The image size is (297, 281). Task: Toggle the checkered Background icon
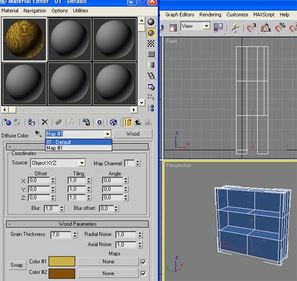[x=151, y=43]
